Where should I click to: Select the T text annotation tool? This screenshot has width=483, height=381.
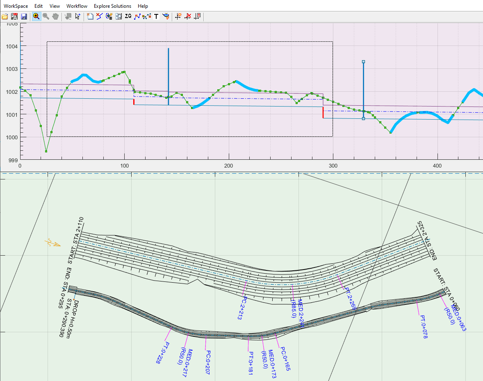coord(156,16)
